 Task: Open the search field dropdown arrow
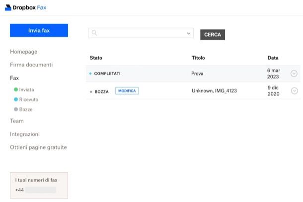click(189, 33)
